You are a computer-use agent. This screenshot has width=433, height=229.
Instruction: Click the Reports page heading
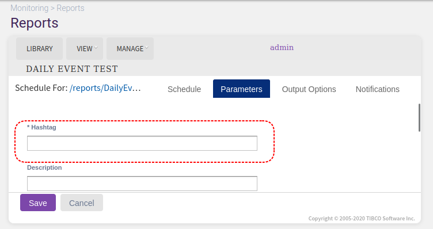(34, 23)
